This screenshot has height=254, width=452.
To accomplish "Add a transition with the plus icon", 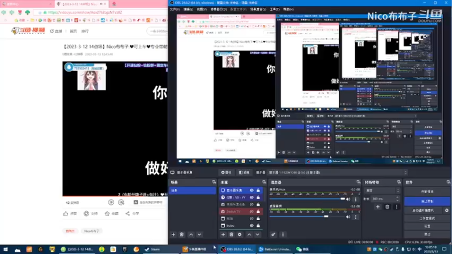I will (x=377, y=207).
